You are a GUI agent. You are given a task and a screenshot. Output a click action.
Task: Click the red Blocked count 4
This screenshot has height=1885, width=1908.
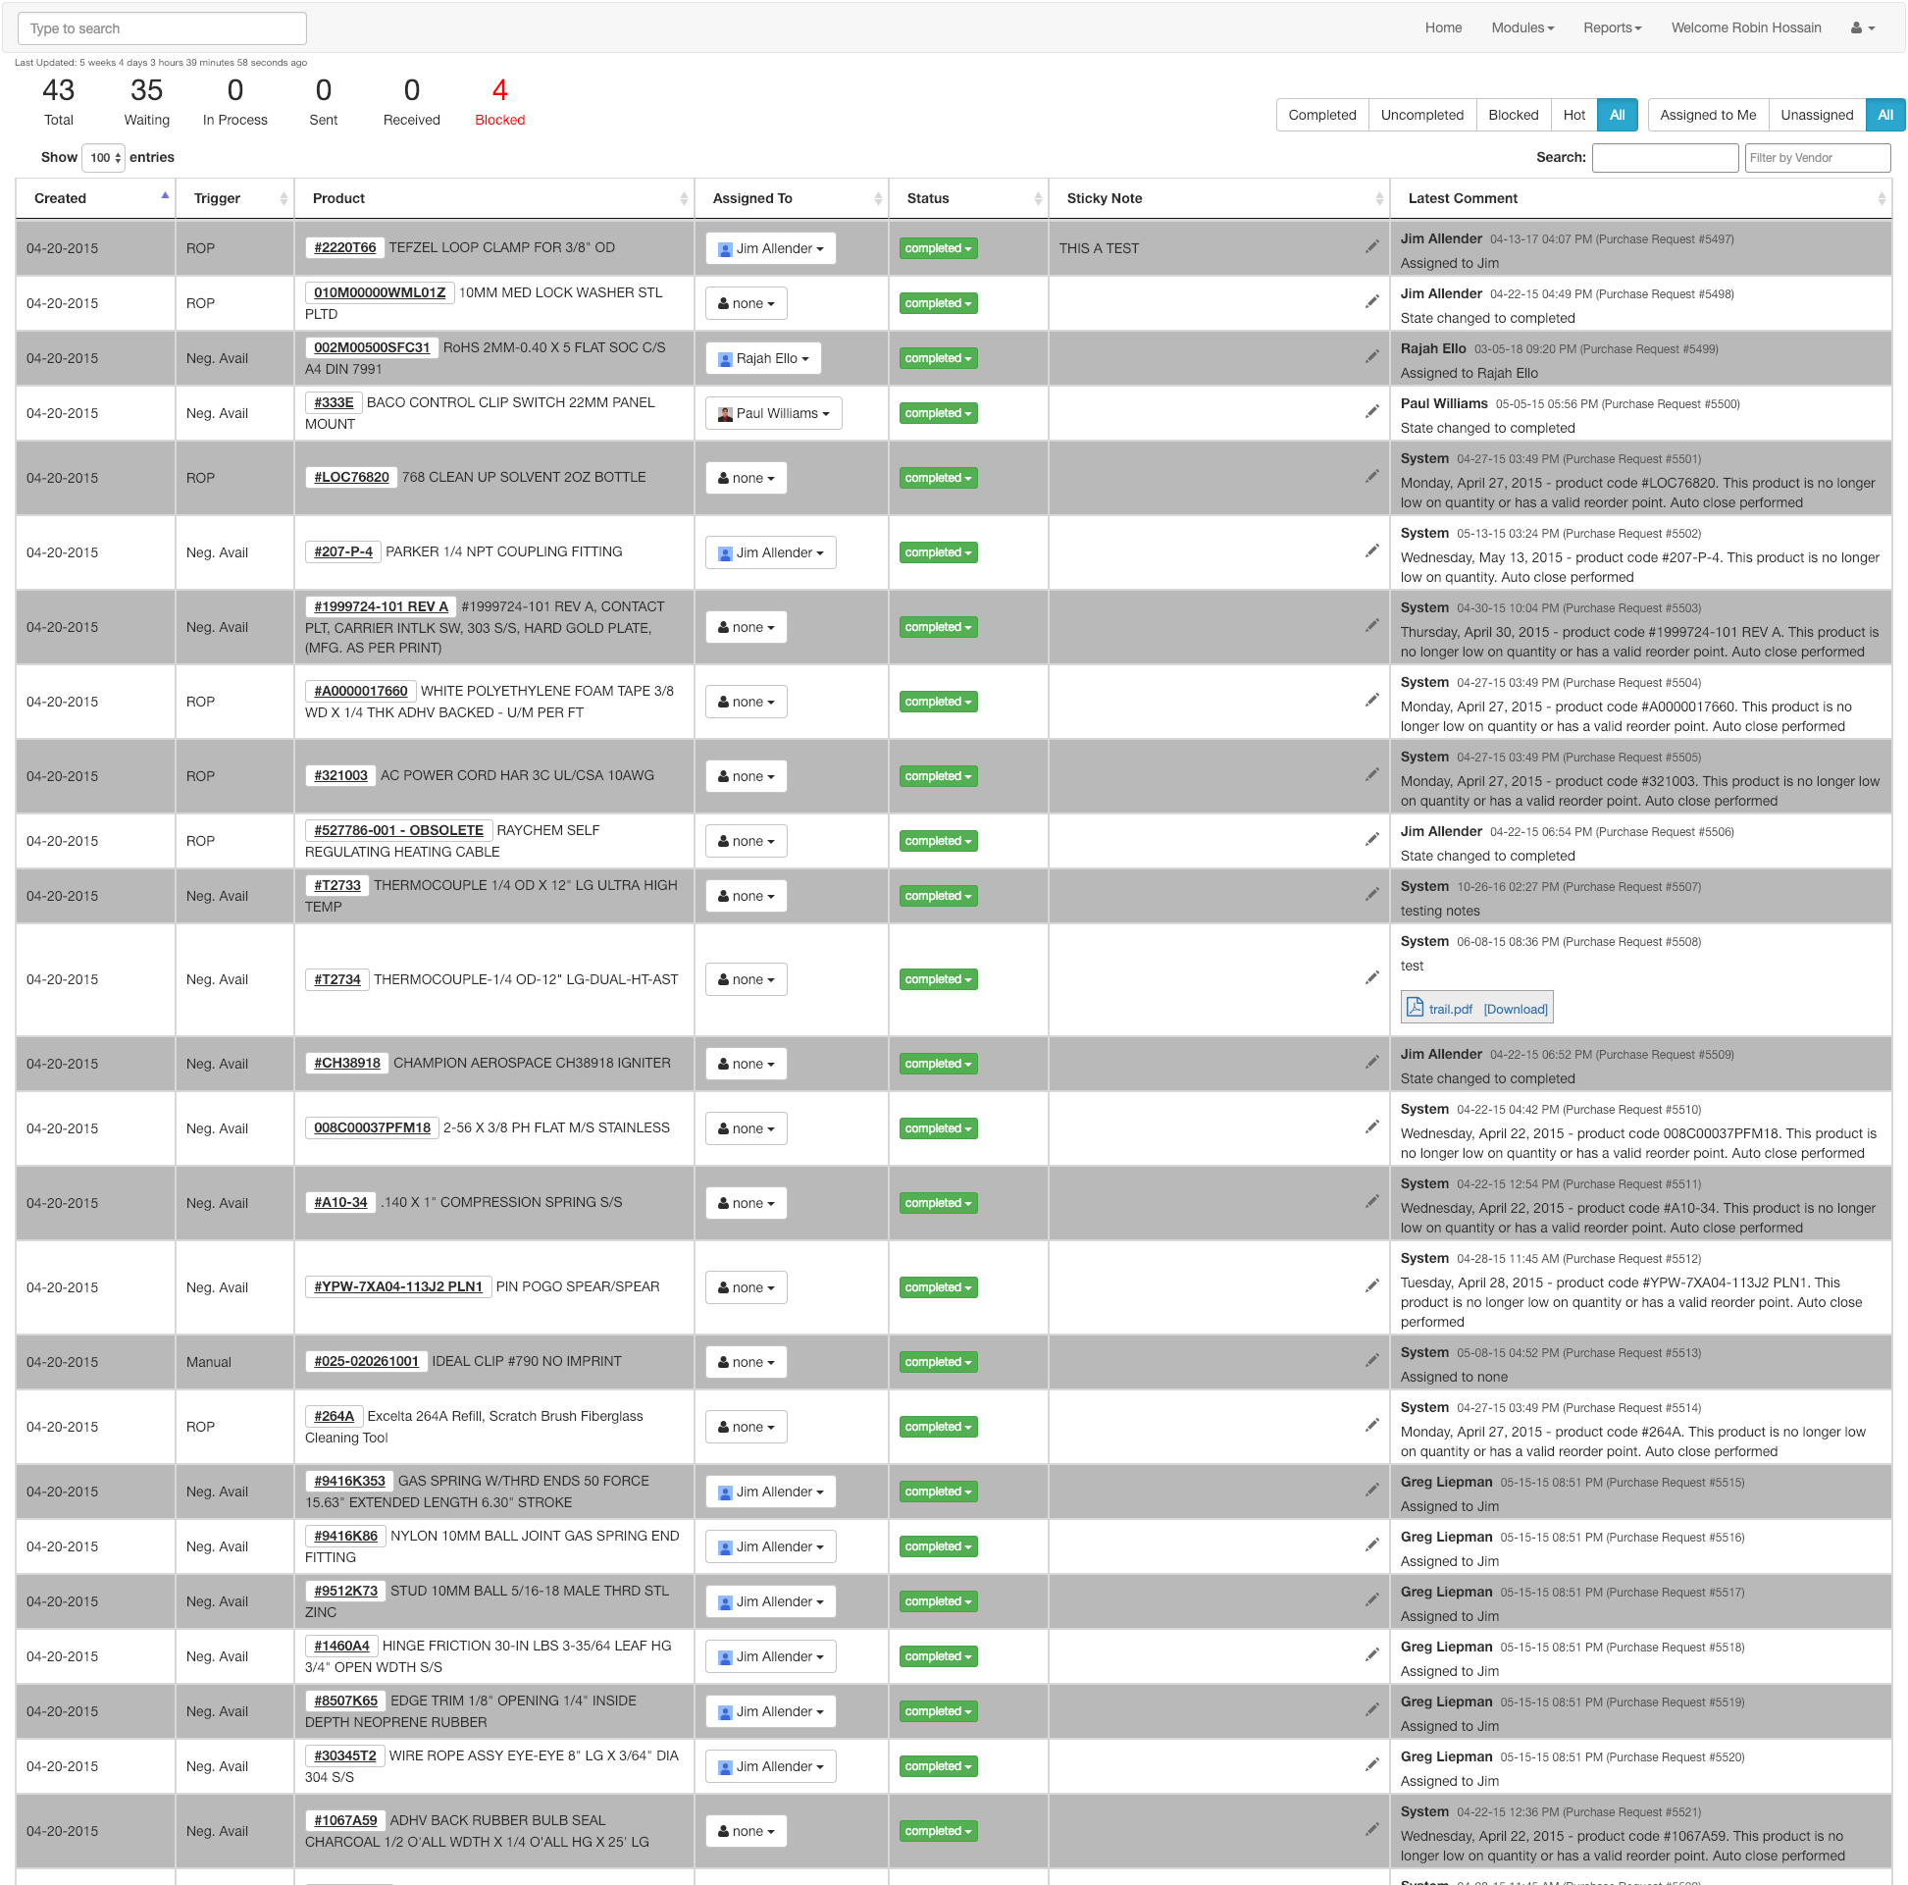point(499,91)
